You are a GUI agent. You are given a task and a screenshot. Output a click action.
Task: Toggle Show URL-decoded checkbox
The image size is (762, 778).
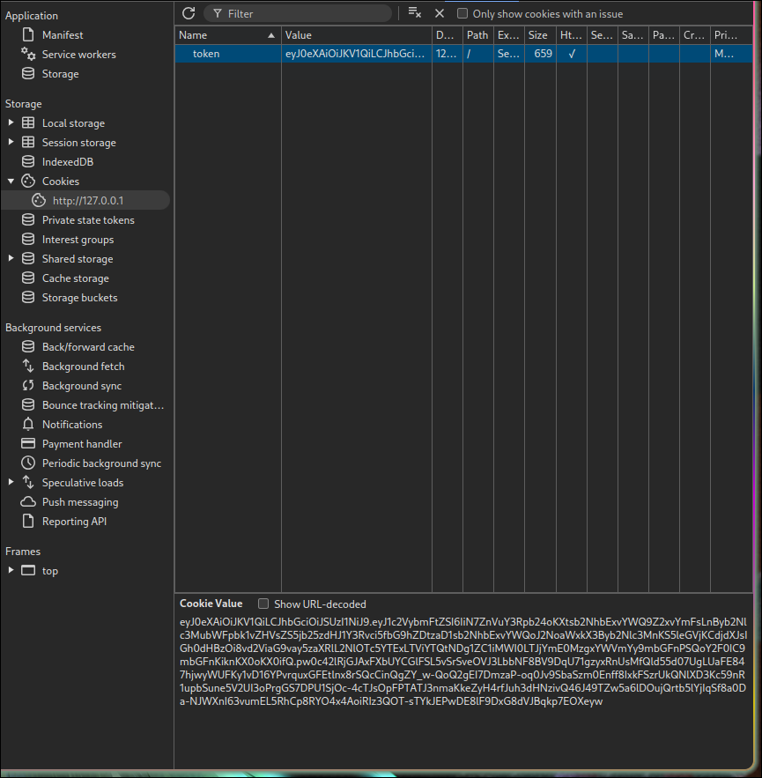(x=263, y=604)
